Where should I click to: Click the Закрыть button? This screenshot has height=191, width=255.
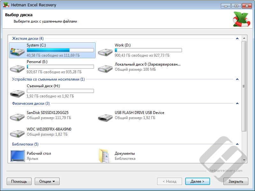point(236,181)
